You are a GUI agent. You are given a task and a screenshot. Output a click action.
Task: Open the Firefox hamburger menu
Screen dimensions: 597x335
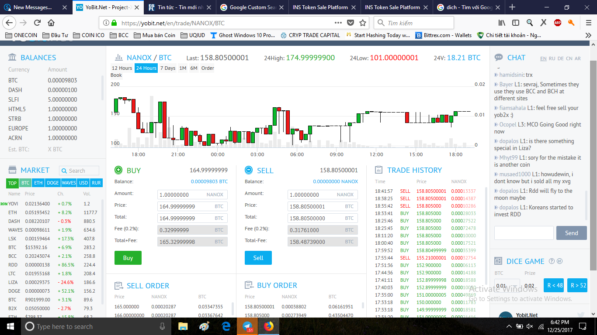[588, 23]
